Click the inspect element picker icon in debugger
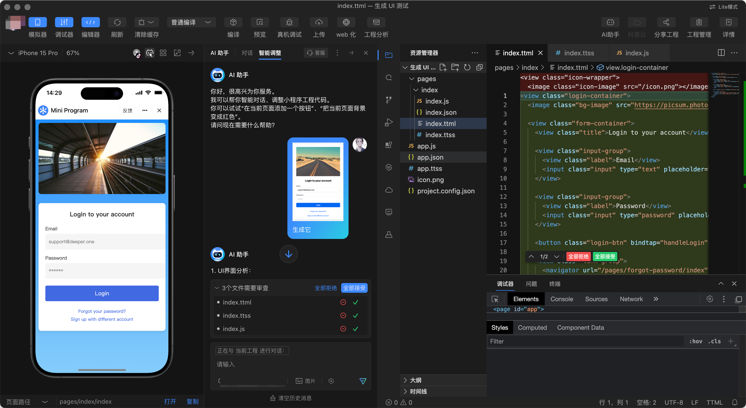This screenshot has width=746, height=408. click(x=495, y=299)
